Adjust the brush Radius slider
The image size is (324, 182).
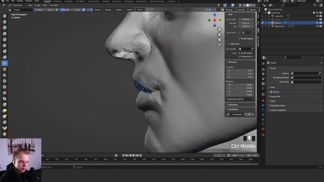[44, 10]
